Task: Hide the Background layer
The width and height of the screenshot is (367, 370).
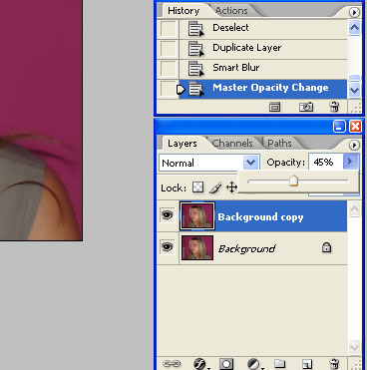Action: pos(168,247)
